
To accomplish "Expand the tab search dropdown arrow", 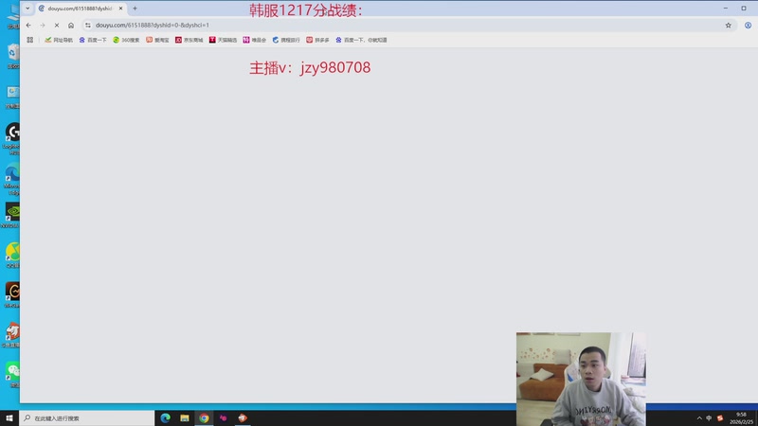I will click(x=27, y=9).
